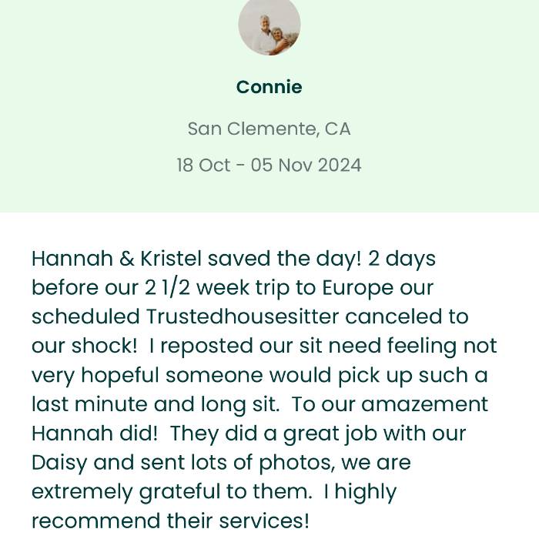Click the phrase 'our shock!'
Viewport: 539px width, 539px height.
click(84, 346)
